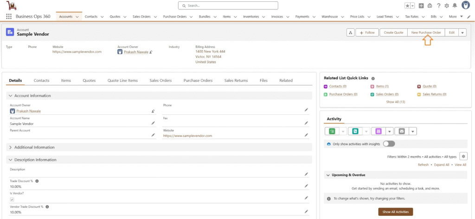Open the activity filter settings gear
The image size is (475, 219).
pyautogui.click(x=462, y=156)
